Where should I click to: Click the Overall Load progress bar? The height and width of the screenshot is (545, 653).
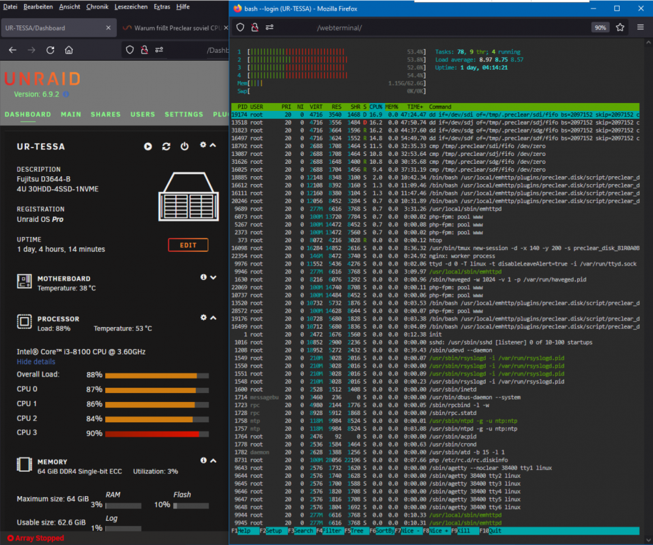[157, 375]
